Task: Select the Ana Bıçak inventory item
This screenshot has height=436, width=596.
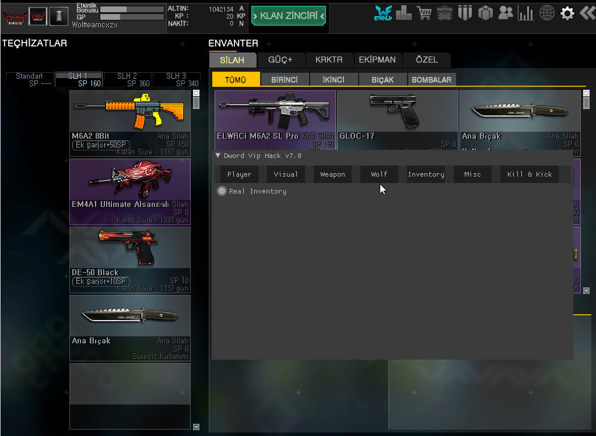Action: [520, 120]
